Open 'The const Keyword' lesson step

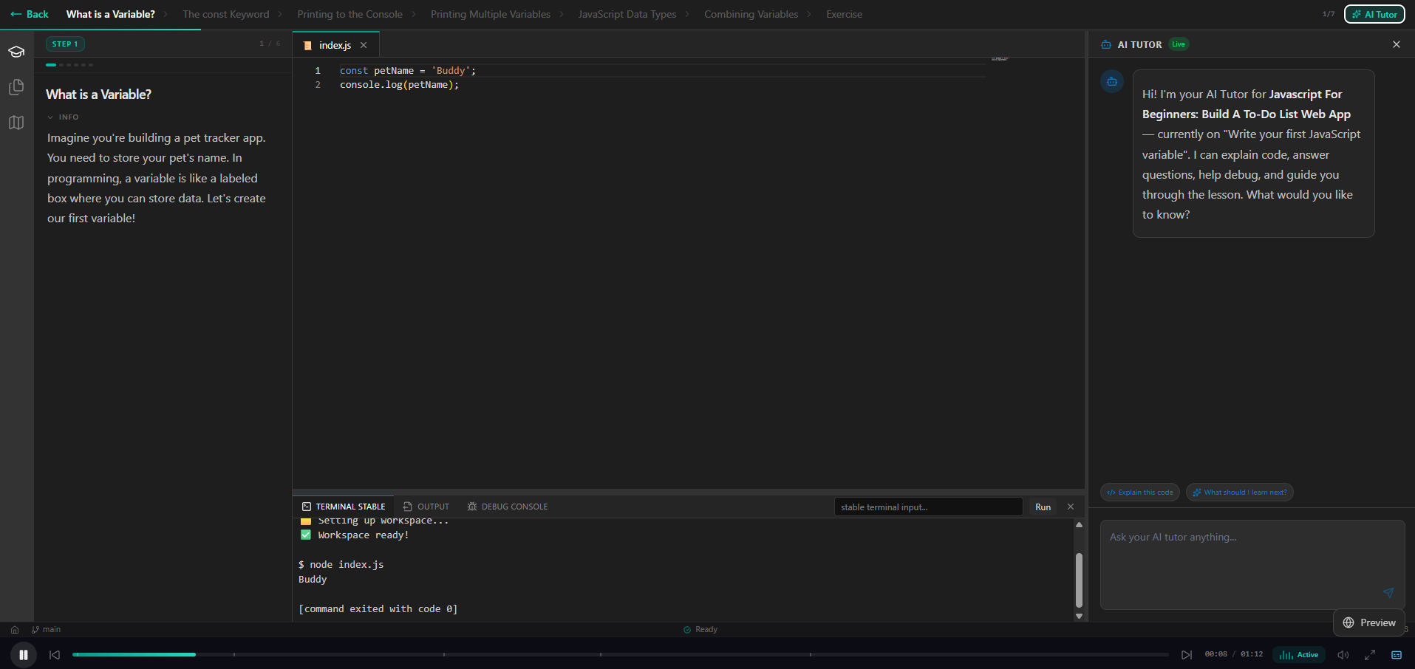(x=226, y=14)
